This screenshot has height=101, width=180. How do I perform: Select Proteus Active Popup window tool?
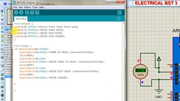point(2,53)
